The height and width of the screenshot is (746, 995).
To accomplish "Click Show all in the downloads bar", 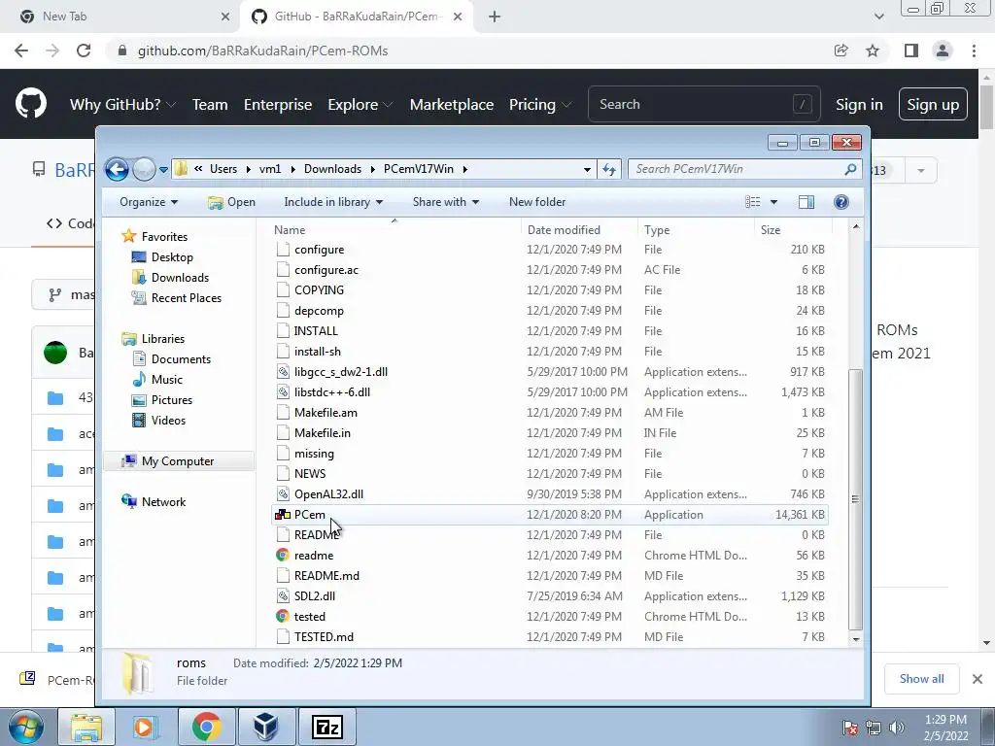I will coord(921,679).
